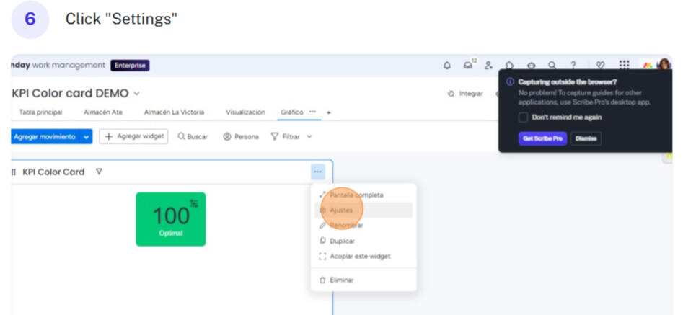Screen dimensions: 683x315
Task: Click the settings icon on the green card
Action: tap(194, 203)
